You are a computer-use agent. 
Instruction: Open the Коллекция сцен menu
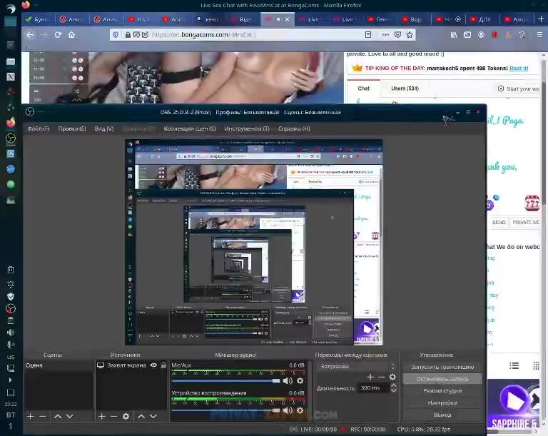coord(190,128)
